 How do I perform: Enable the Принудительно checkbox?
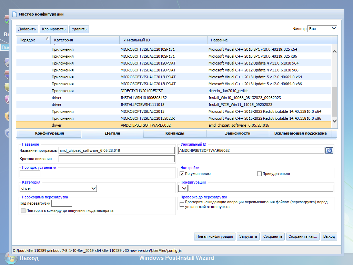[259, 174]
